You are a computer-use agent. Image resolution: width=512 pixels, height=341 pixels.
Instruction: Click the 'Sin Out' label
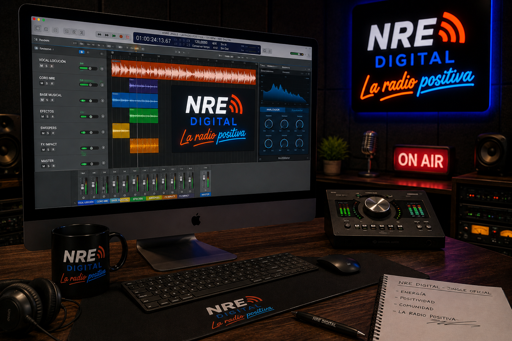224,49
